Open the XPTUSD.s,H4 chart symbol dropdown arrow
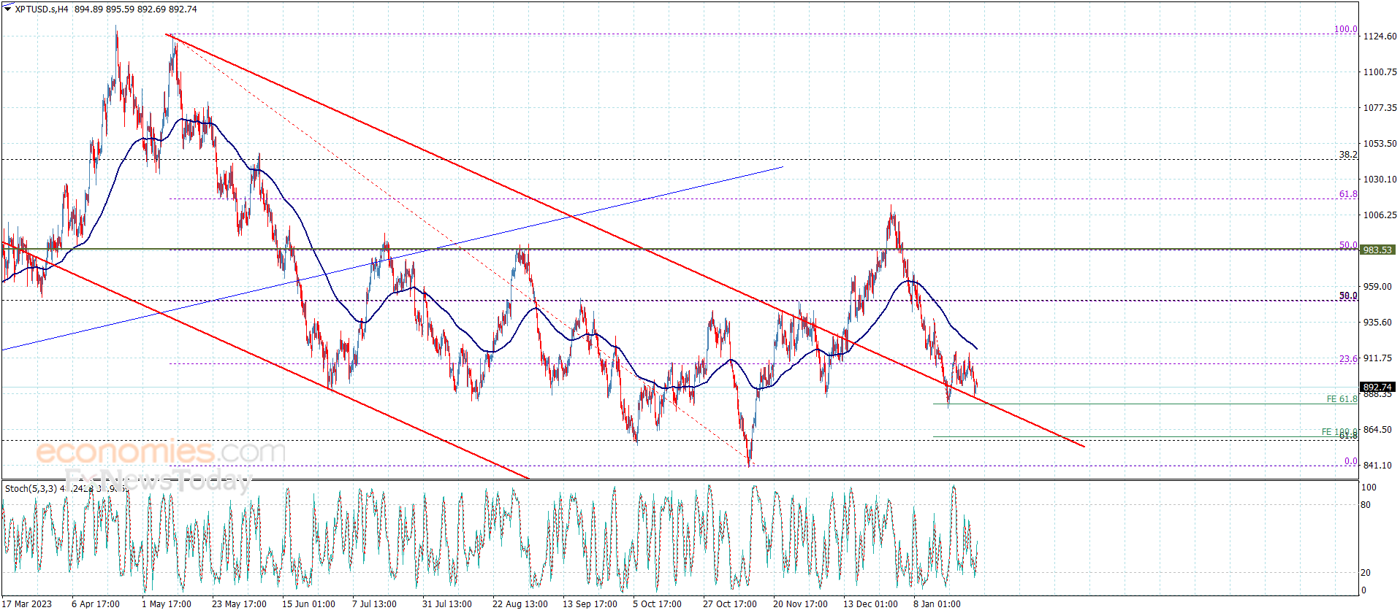The image size is (1400, 613). click(8, 9)
